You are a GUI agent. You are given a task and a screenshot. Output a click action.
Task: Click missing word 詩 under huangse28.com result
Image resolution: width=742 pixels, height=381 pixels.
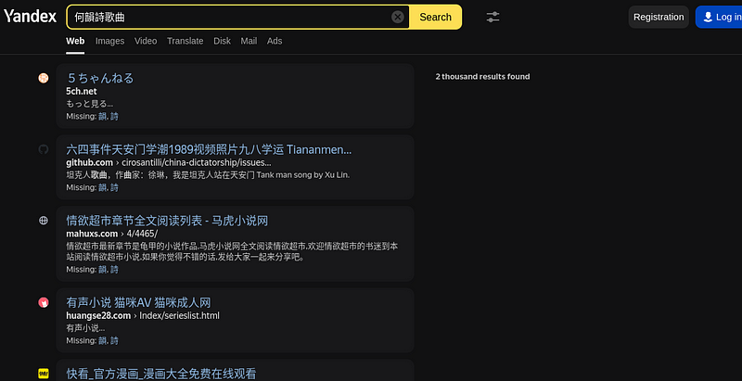pos(114,341)
